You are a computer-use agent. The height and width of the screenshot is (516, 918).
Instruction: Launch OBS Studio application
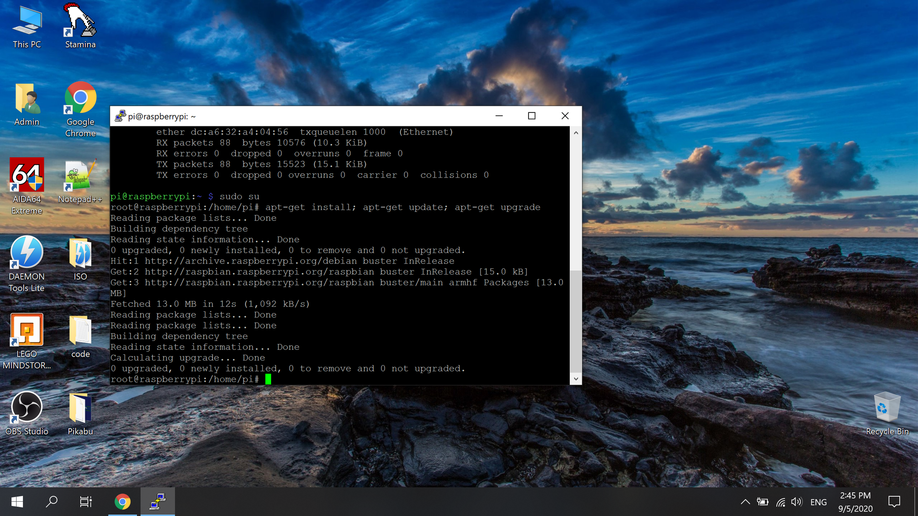[26, 408]
